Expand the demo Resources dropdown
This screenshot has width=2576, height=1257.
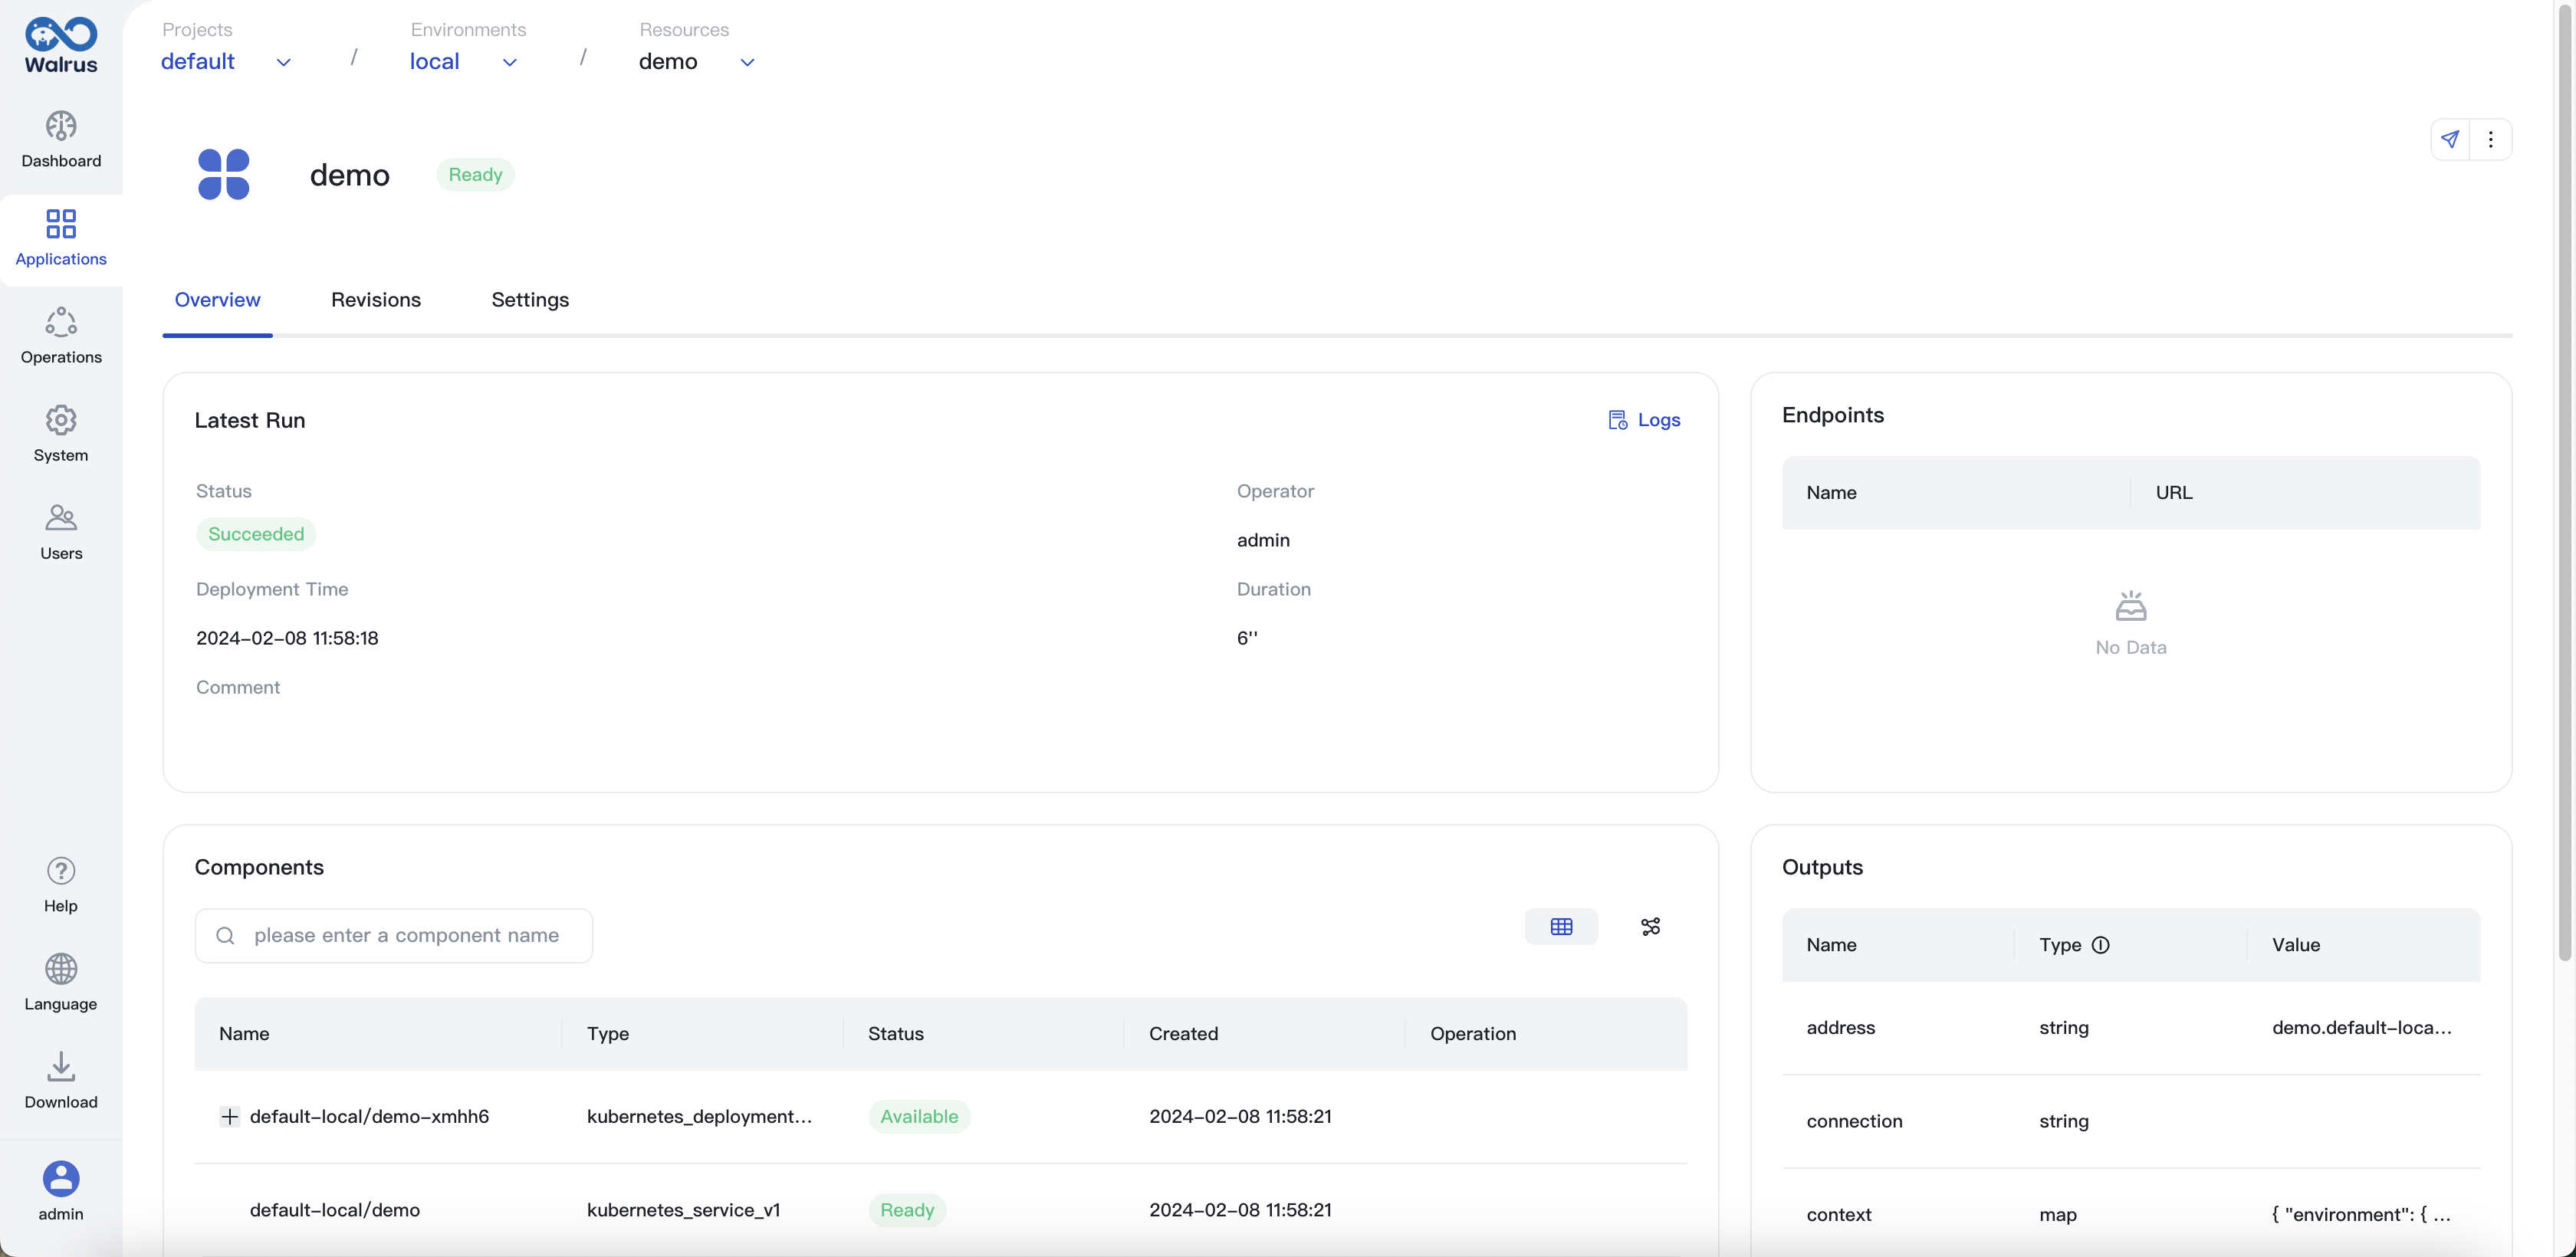point(746,61)
